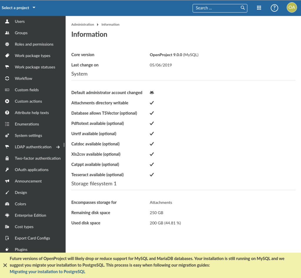301x278 pixels.
Task: Open System settings from the sidebar
Action: point(6,135)
